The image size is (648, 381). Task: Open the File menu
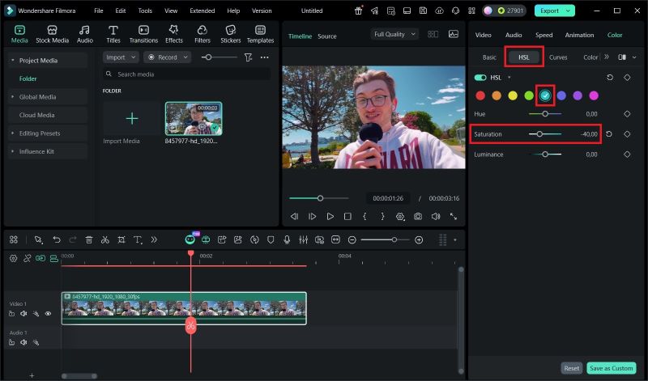coord(98,11)
